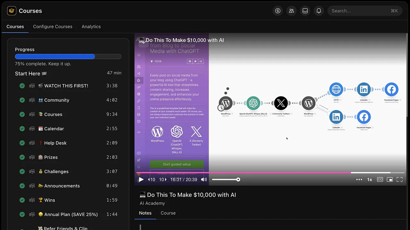Screen dimensions: 410x230
Task: Toggle completion check for Challenges lesson
Action: point(22,172)
